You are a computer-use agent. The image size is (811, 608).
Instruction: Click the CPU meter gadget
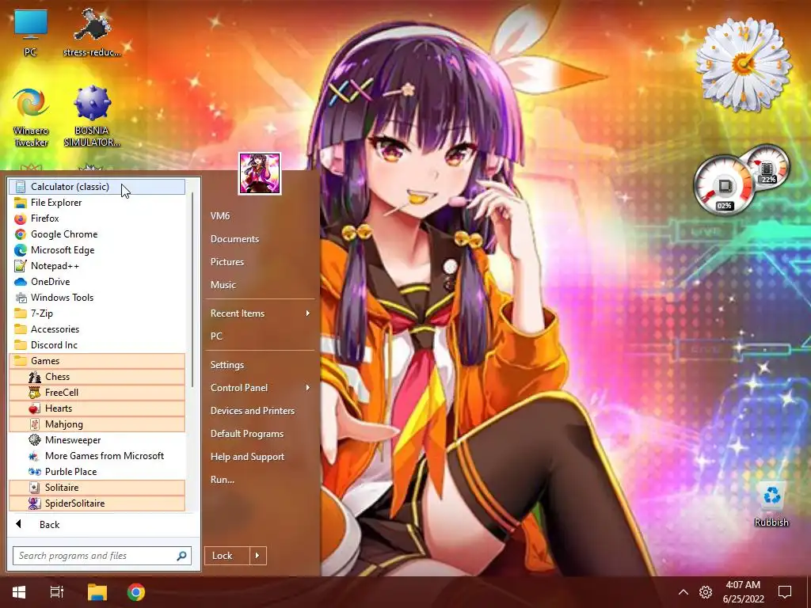(724, 185)
